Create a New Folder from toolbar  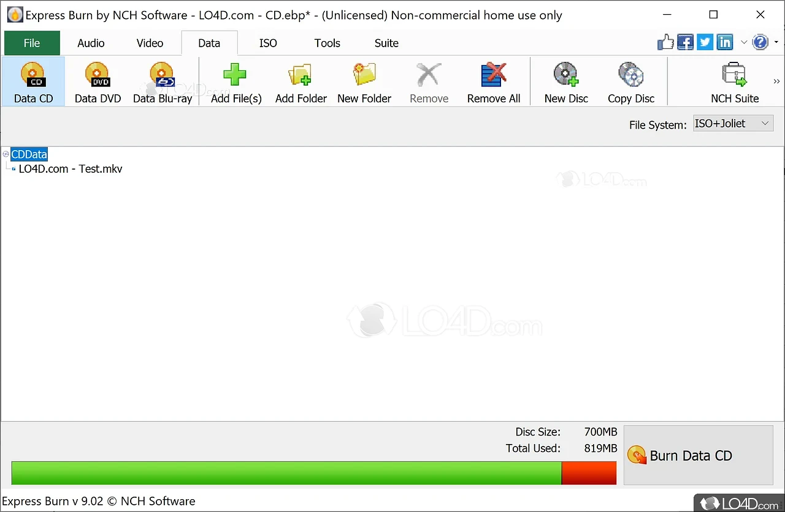click(364, 82)
